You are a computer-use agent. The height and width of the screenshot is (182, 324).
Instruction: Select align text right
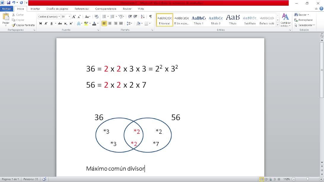click(x=115, y=23)
